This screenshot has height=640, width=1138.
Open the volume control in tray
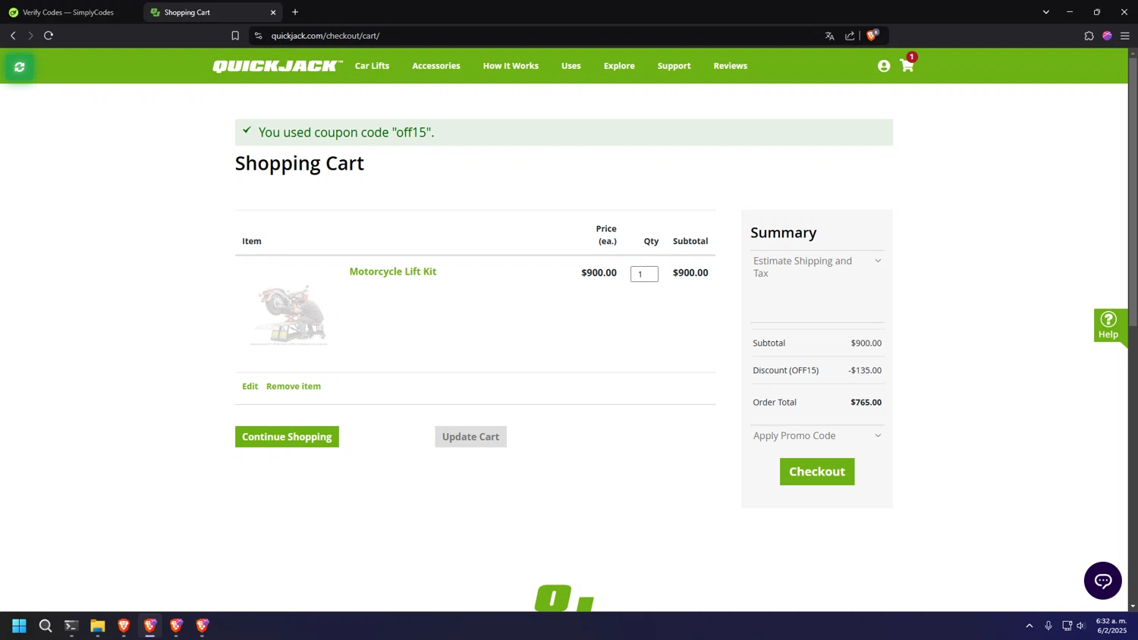[1081, 626]
